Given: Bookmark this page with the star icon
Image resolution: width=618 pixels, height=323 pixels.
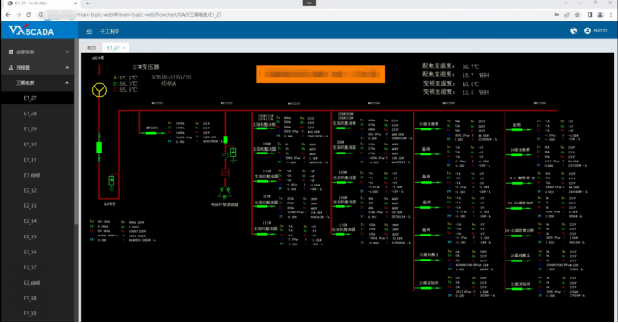Looking at the screenshot, I should click(577, 15).
